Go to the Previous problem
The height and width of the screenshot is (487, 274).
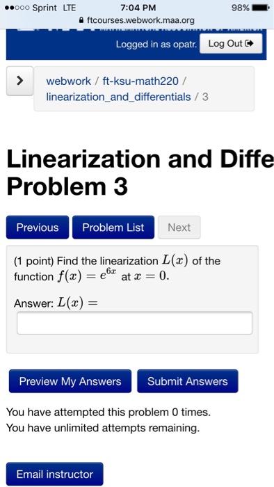[38, 227]
